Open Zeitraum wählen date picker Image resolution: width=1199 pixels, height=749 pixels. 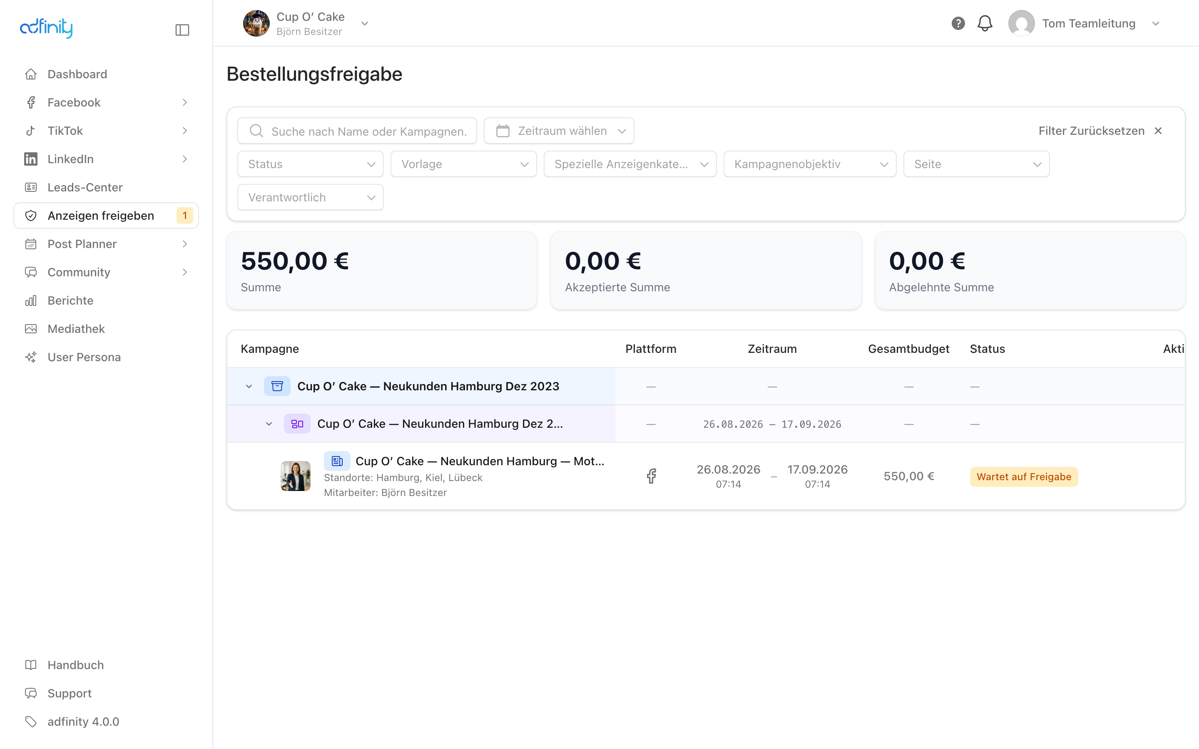click(x=559, y=131)
